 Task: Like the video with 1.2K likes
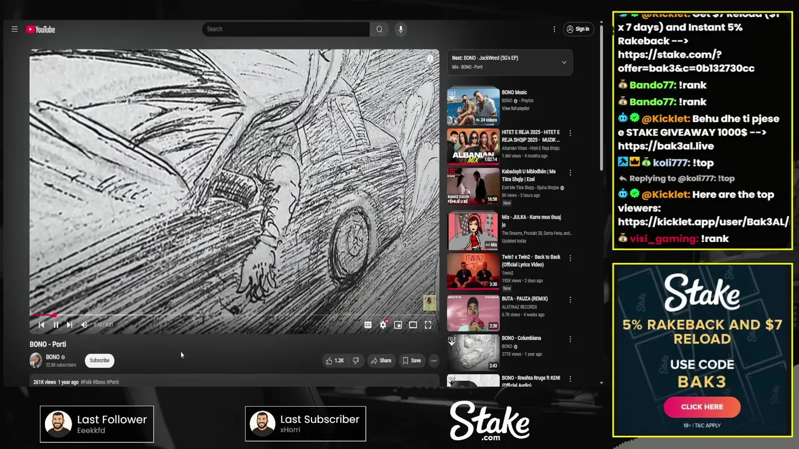(x=335, y=360)
